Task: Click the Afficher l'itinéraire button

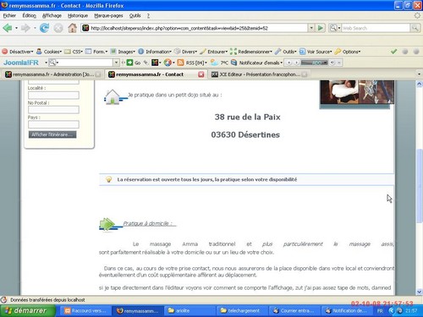Action: [52, 134]
